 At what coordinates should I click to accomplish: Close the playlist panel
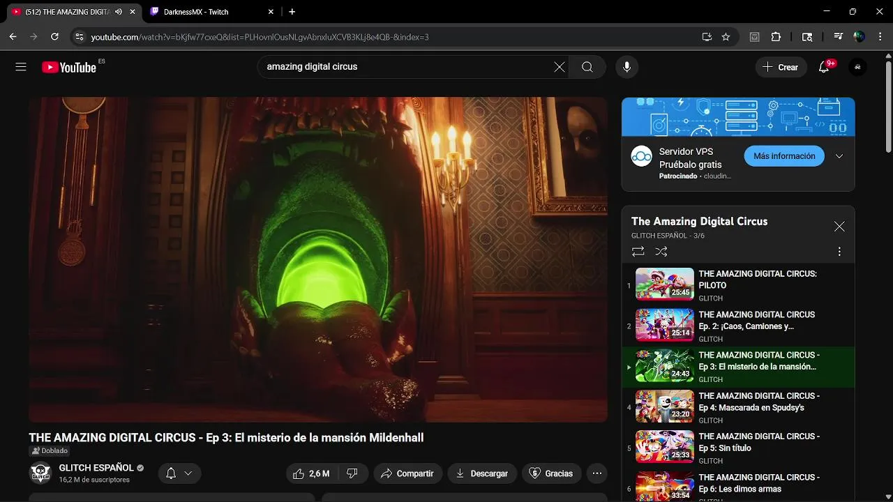pyautogui.click(x=839, y=227)
